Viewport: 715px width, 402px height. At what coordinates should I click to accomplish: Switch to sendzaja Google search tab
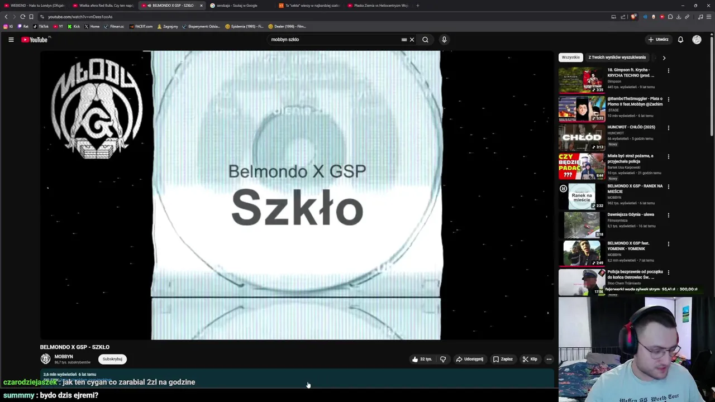(240, 6)
